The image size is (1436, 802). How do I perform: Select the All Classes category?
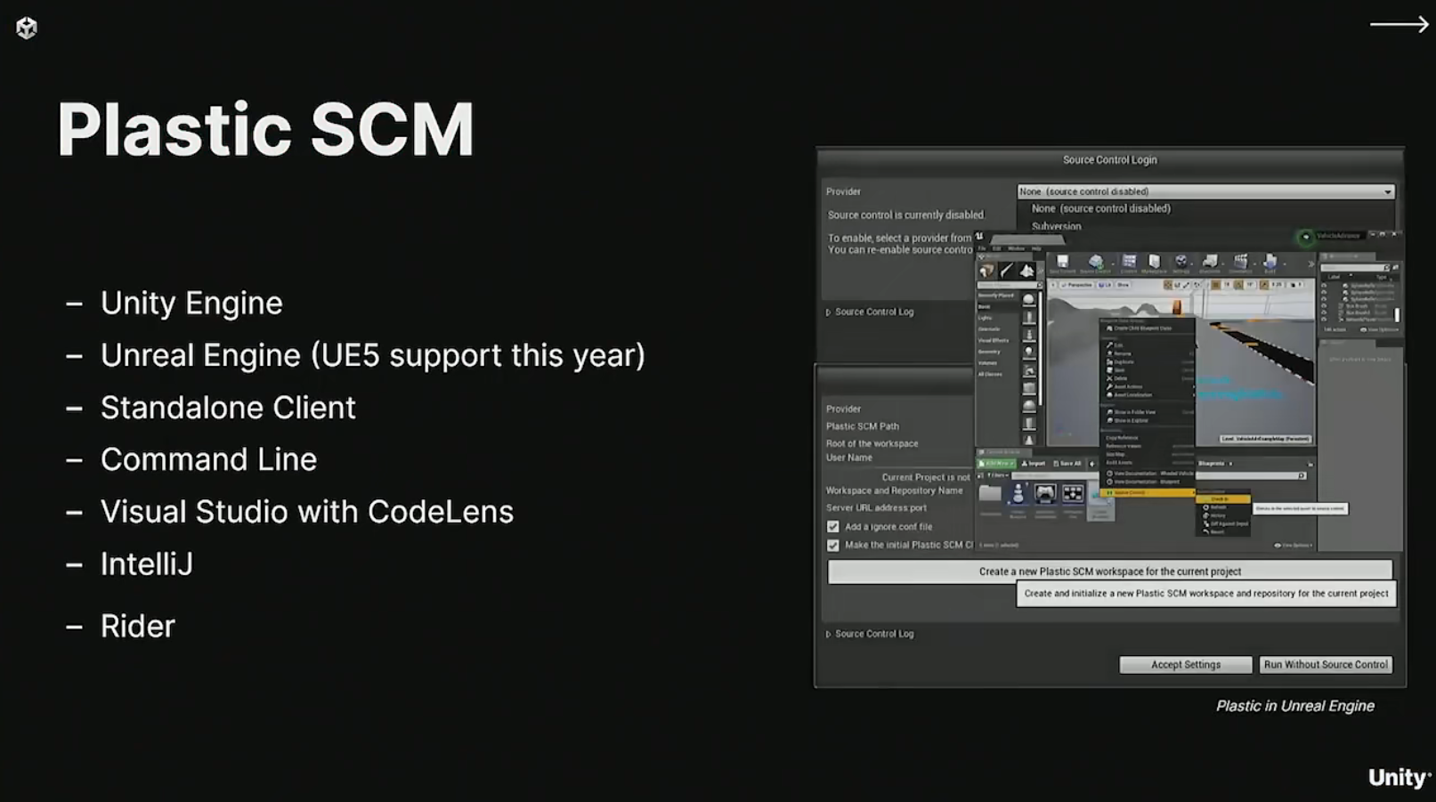tap(989, 375)
